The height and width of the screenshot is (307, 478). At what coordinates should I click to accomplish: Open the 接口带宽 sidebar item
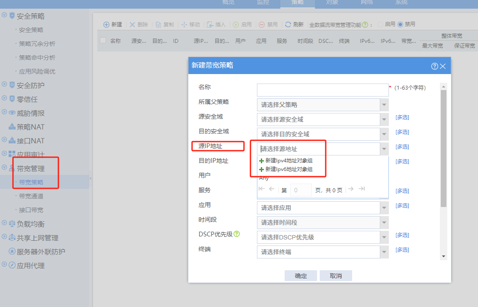(x=31, y=210)
